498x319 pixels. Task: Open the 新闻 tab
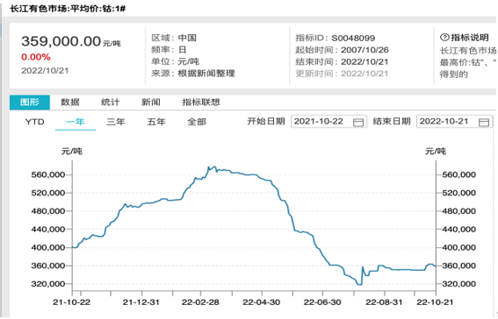point(150,102)
